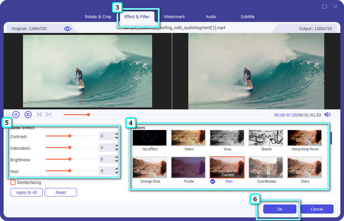Stop the video playback
This screenshot has height=221, width=344.
[x=28, y=115]
